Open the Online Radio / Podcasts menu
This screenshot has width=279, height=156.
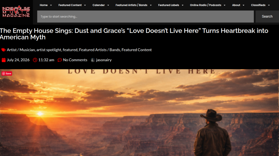[x=205, y=5]
